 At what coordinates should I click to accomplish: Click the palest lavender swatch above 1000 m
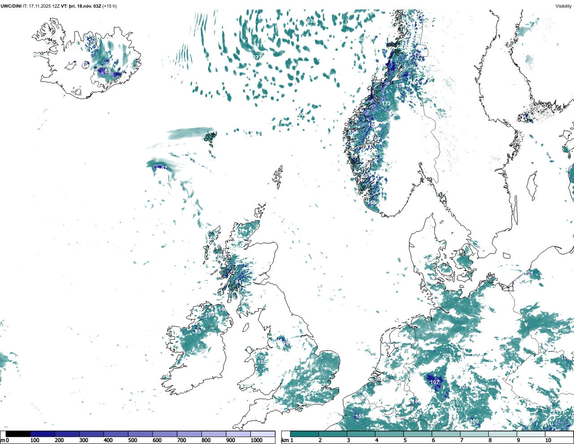[263, 434]
